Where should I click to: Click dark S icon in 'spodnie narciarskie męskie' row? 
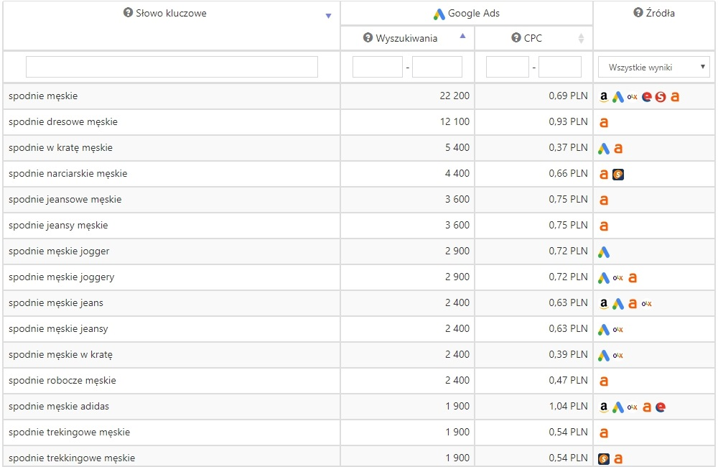pyautogui.click(x=618, y=174)
